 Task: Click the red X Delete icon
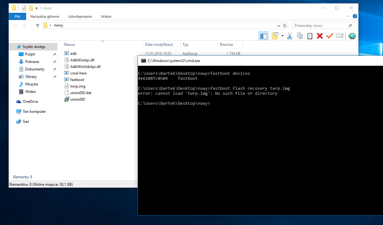319,36
